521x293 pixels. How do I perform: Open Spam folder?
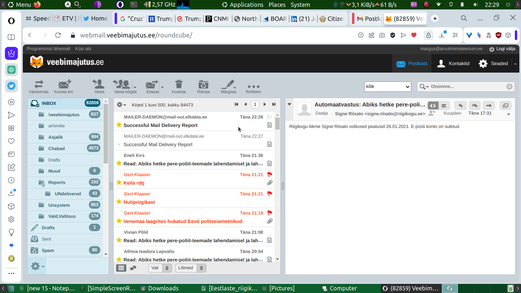click(65, 250)
